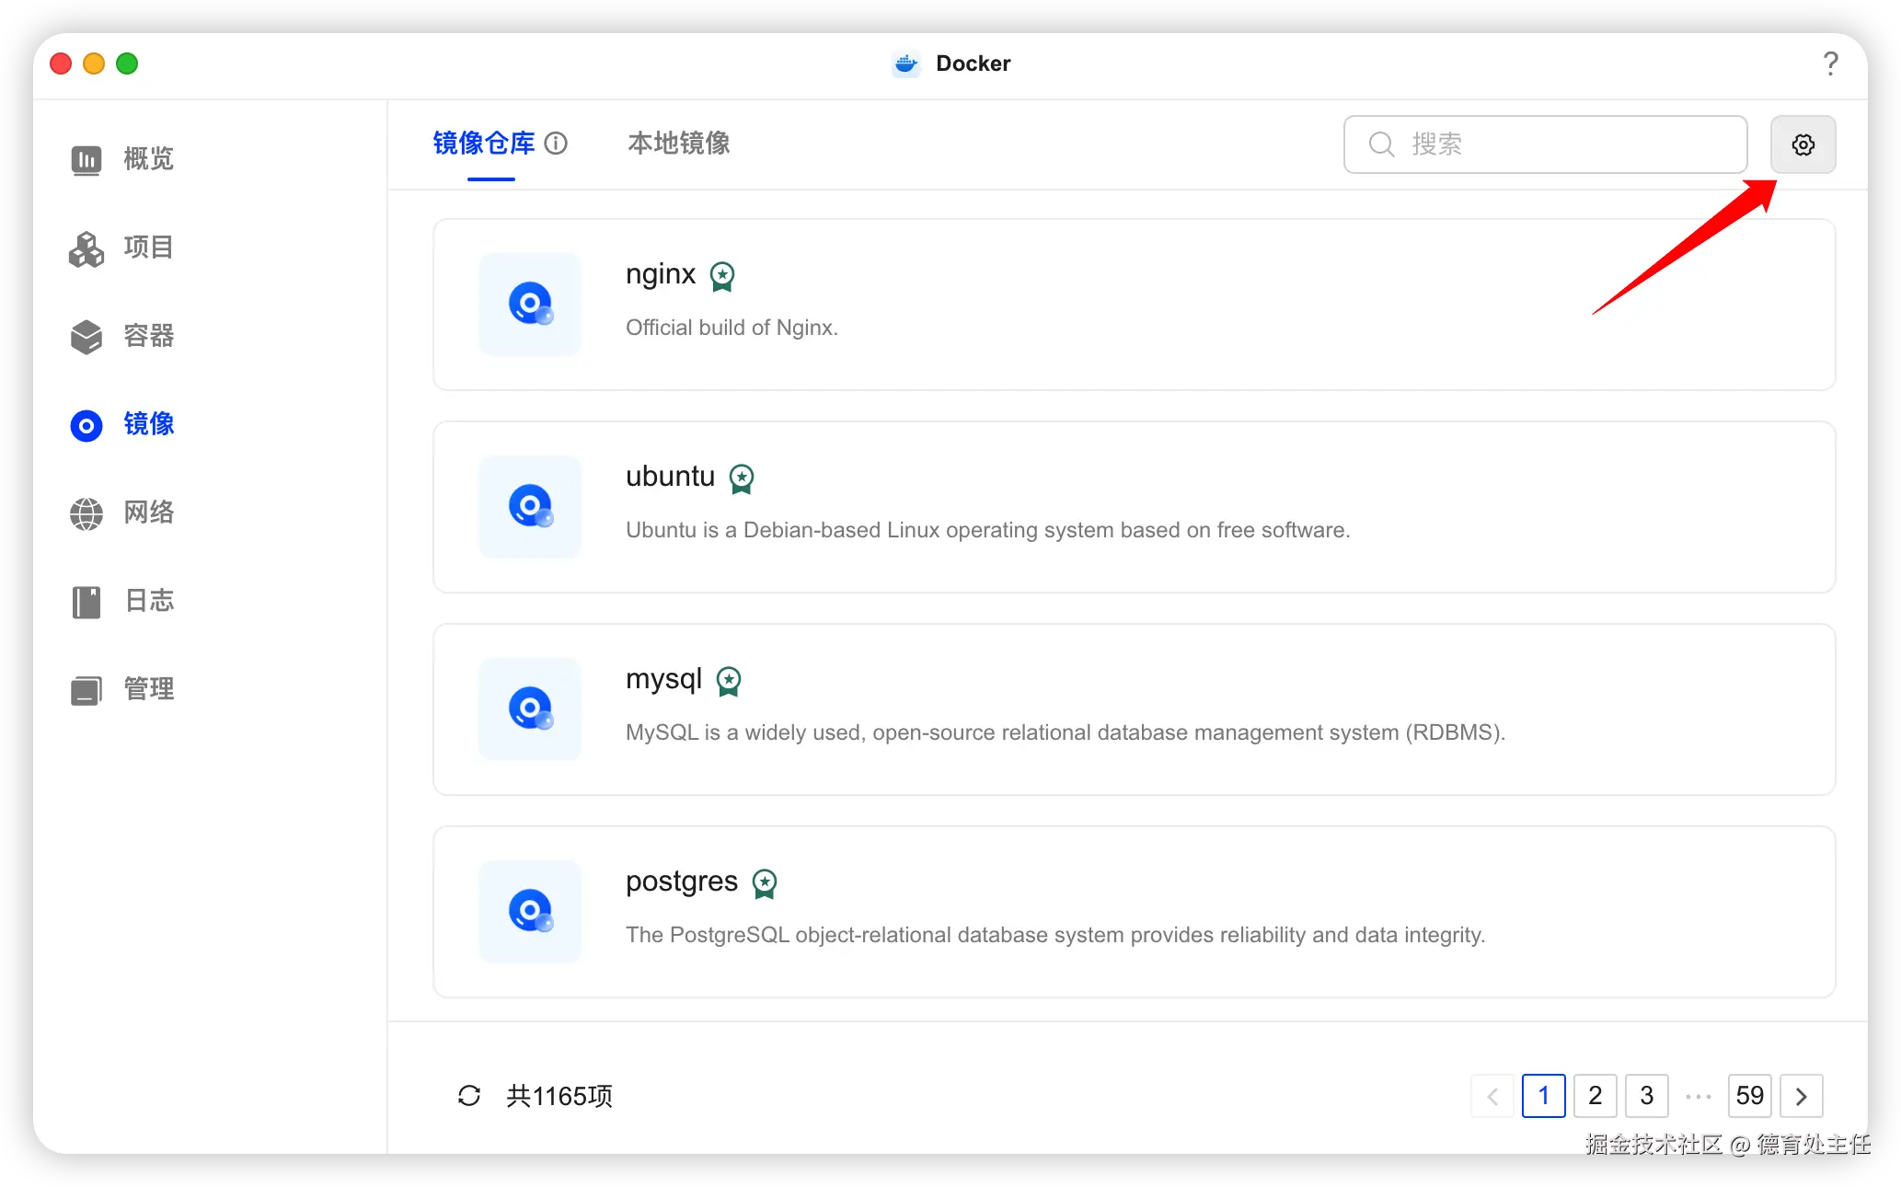This screenshot has width=1901, height=1187.
Task: Go to page 2
Action: tap(1595, 1096)
